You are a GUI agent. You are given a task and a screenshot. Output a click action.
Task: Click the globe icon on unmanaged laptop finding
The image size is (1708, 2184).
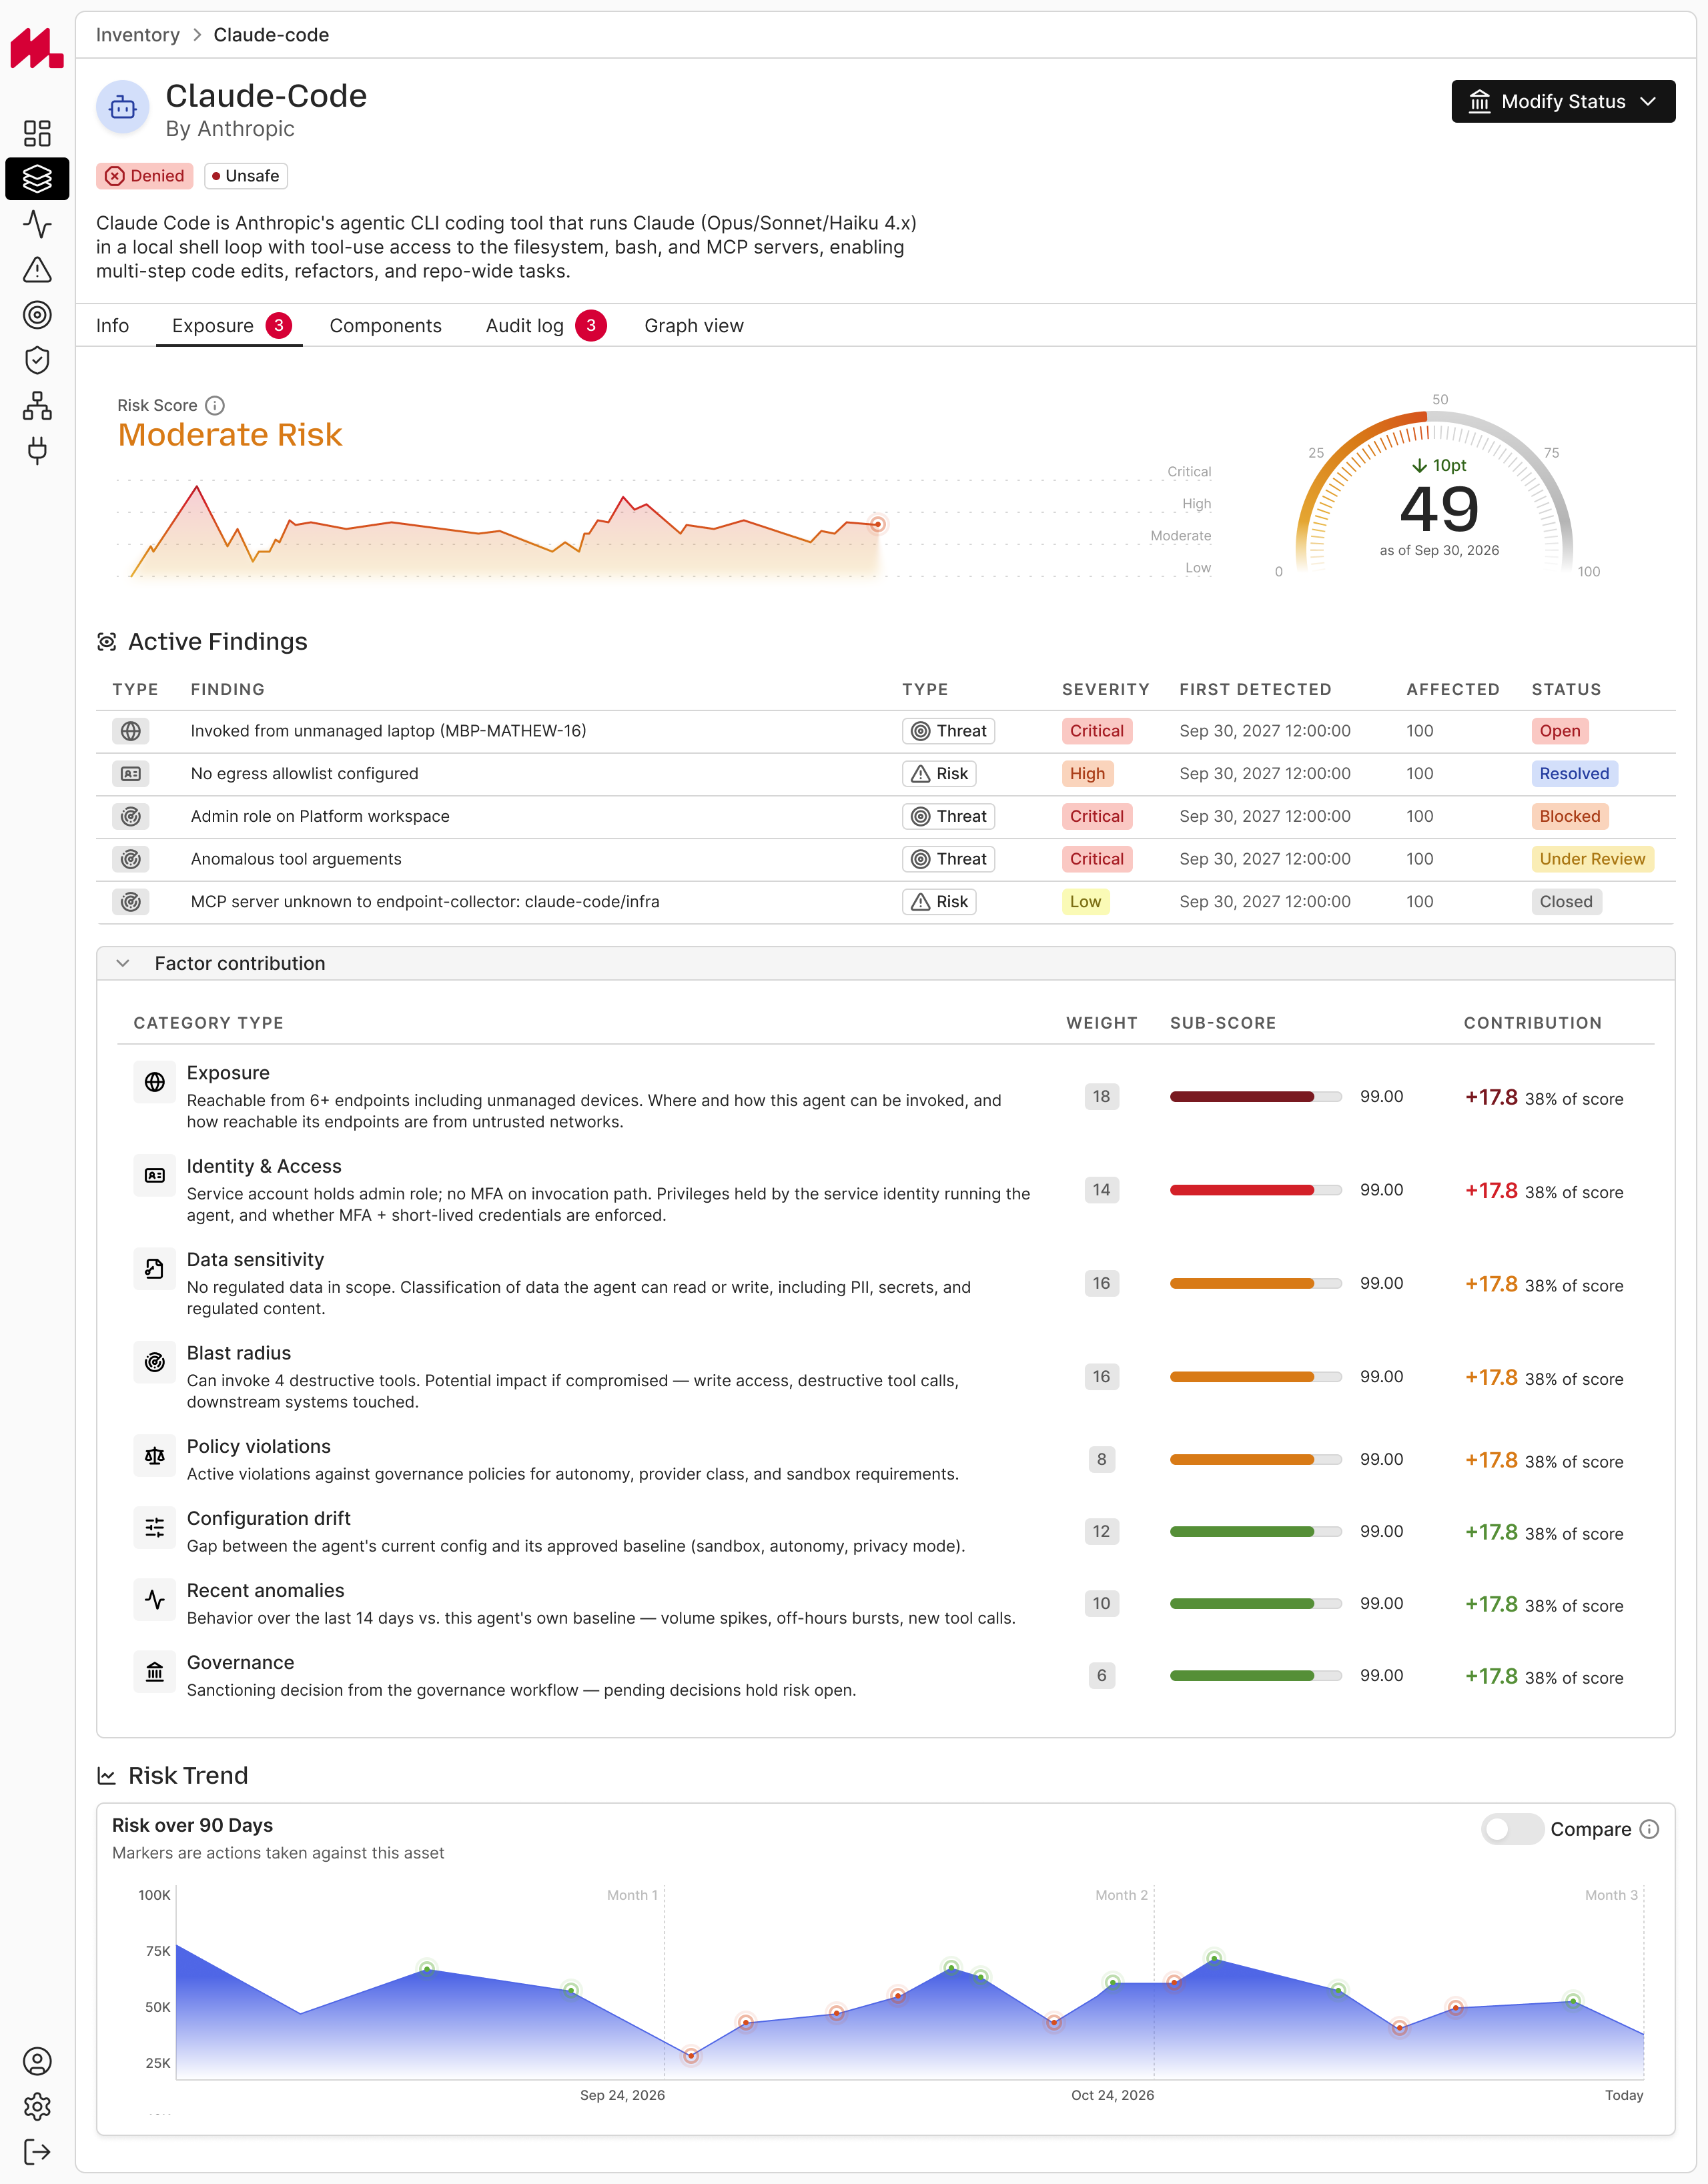tap(131, 731)
